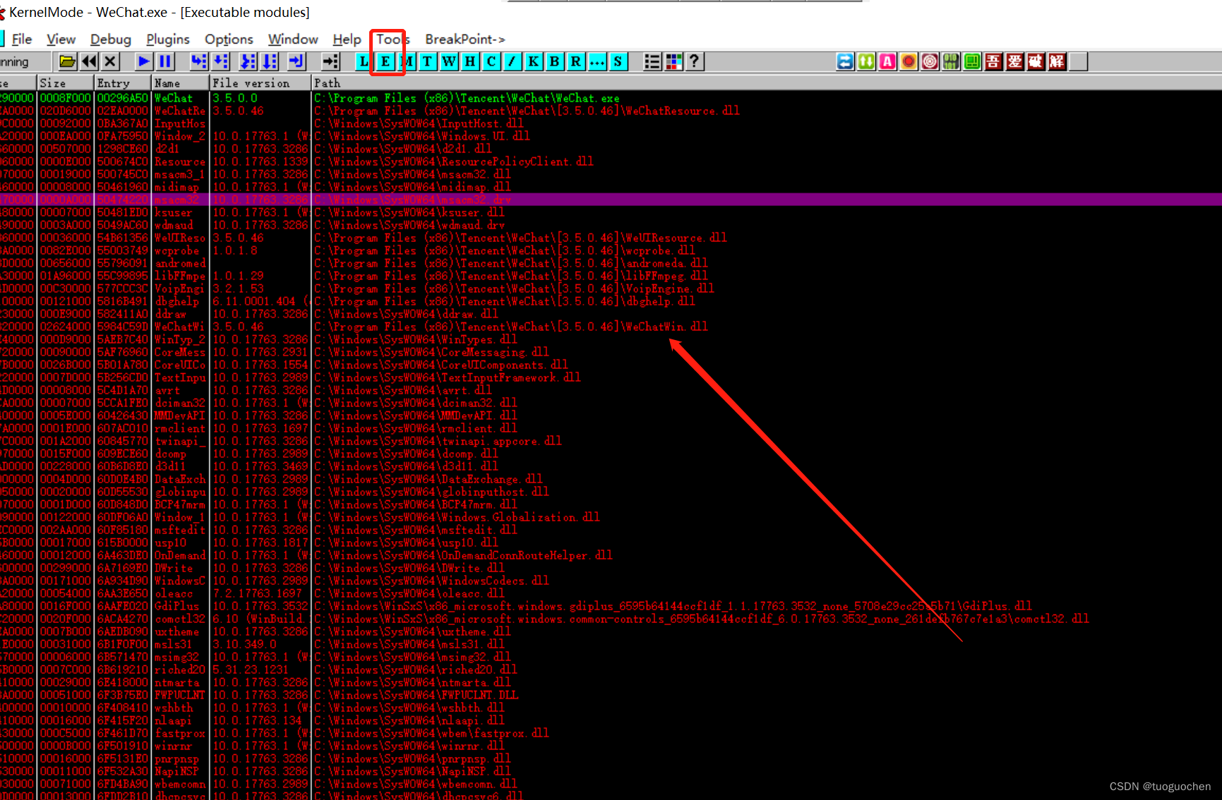Click the blue swap arrows plugin icon
Screen dimensions: 1222x800
click(x=845, y=61)
